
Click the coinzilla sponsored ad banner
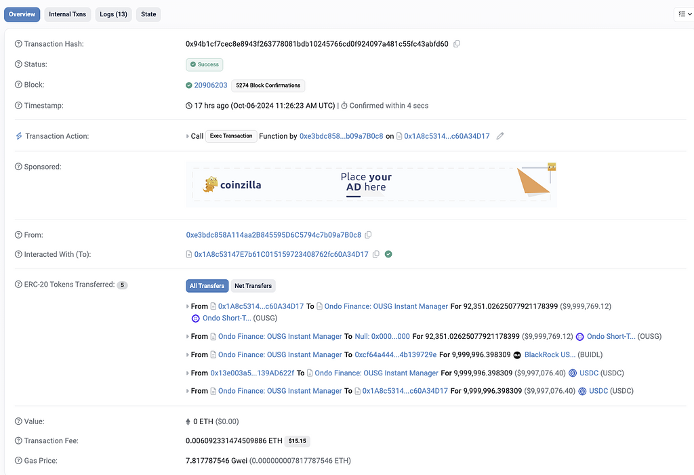click(371, 184)
